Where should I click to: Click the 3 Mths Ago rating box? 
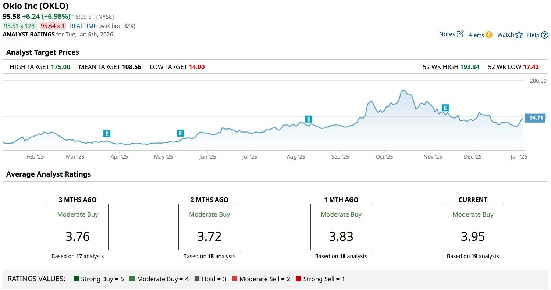(78, 227)
